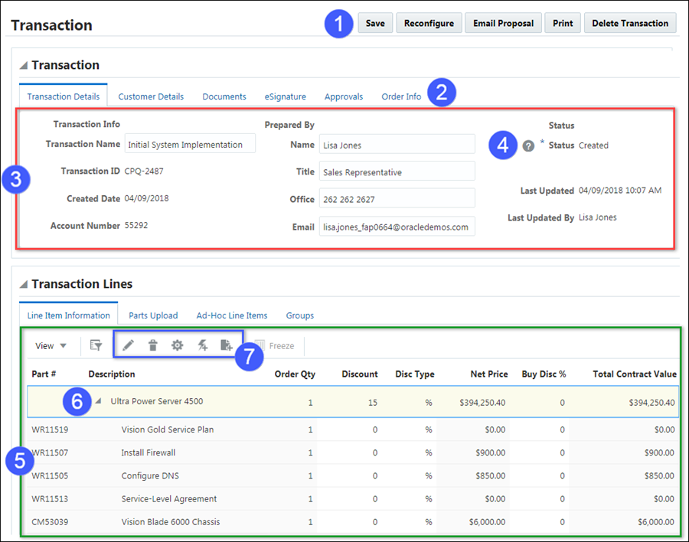Click the Email Proposal button
This screenshot has height=542, width=689.
pyautogui.click(x=503, y=23)
